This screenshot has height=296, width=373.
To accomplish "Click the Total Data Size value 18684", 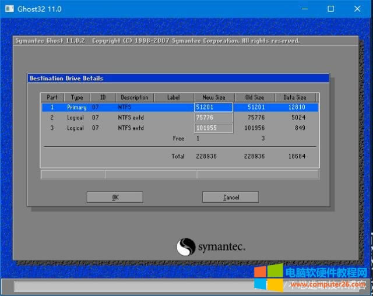I will (297, 156).
